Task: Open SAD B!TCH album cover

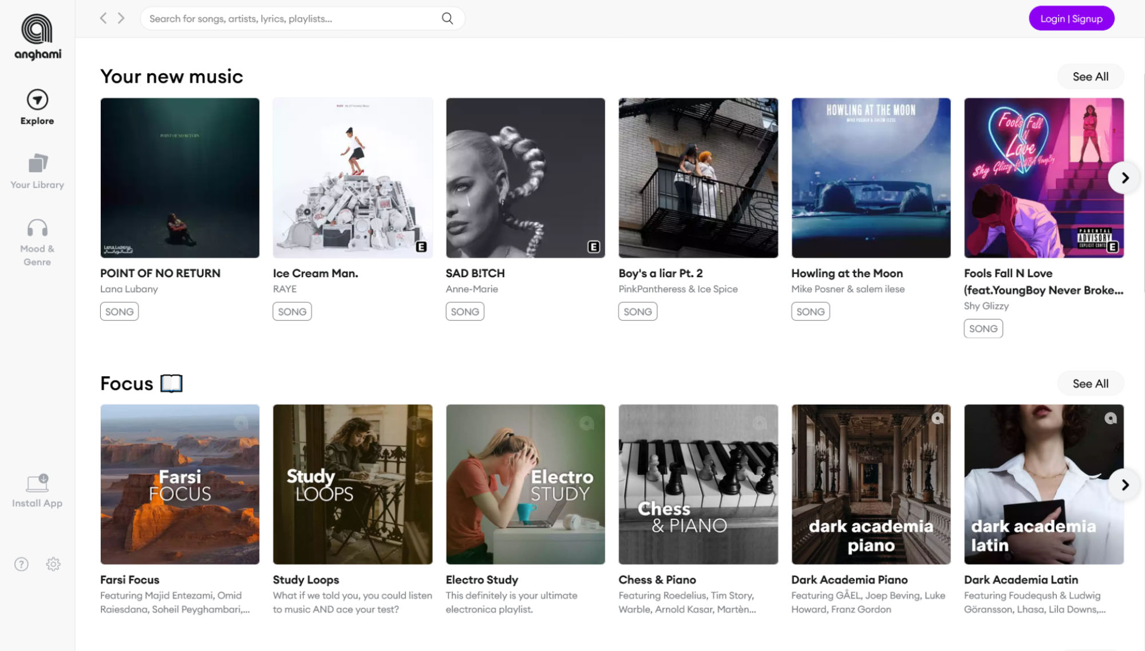Action: 526,177
